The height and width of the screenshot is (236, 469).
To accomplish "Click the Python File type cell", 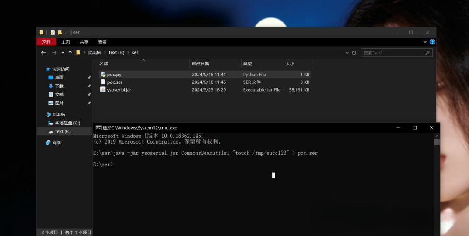I will coord(254,75).
